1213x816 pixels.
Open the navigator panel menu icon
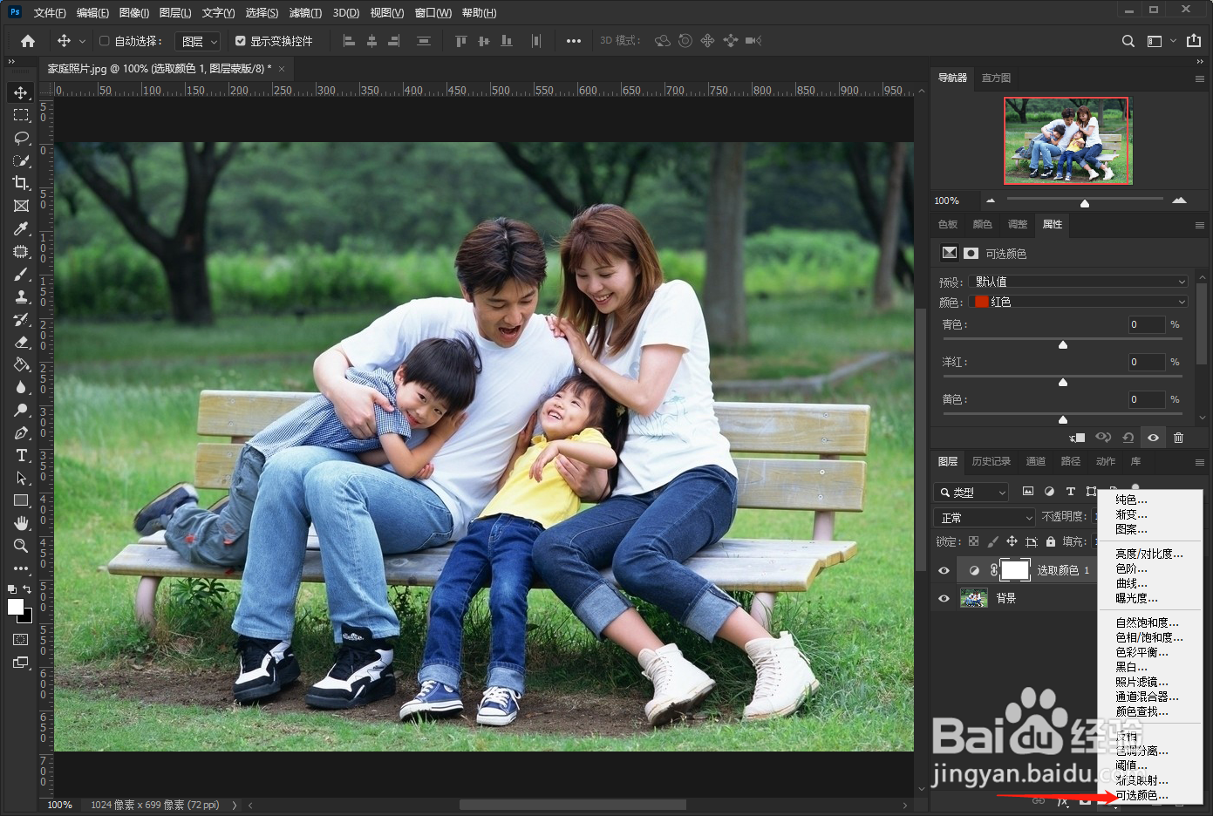pyautogui.click(x=1199, y=78)
